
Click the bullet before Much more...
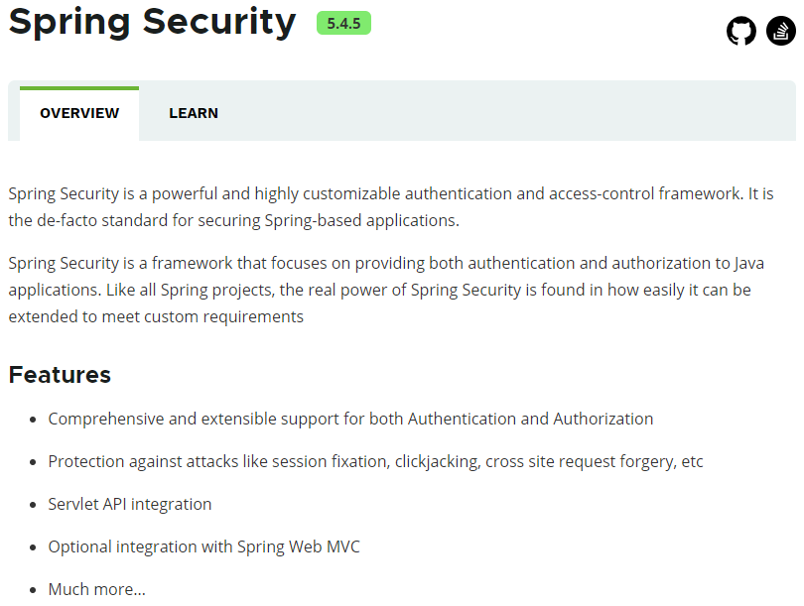(x=35, y=590)
